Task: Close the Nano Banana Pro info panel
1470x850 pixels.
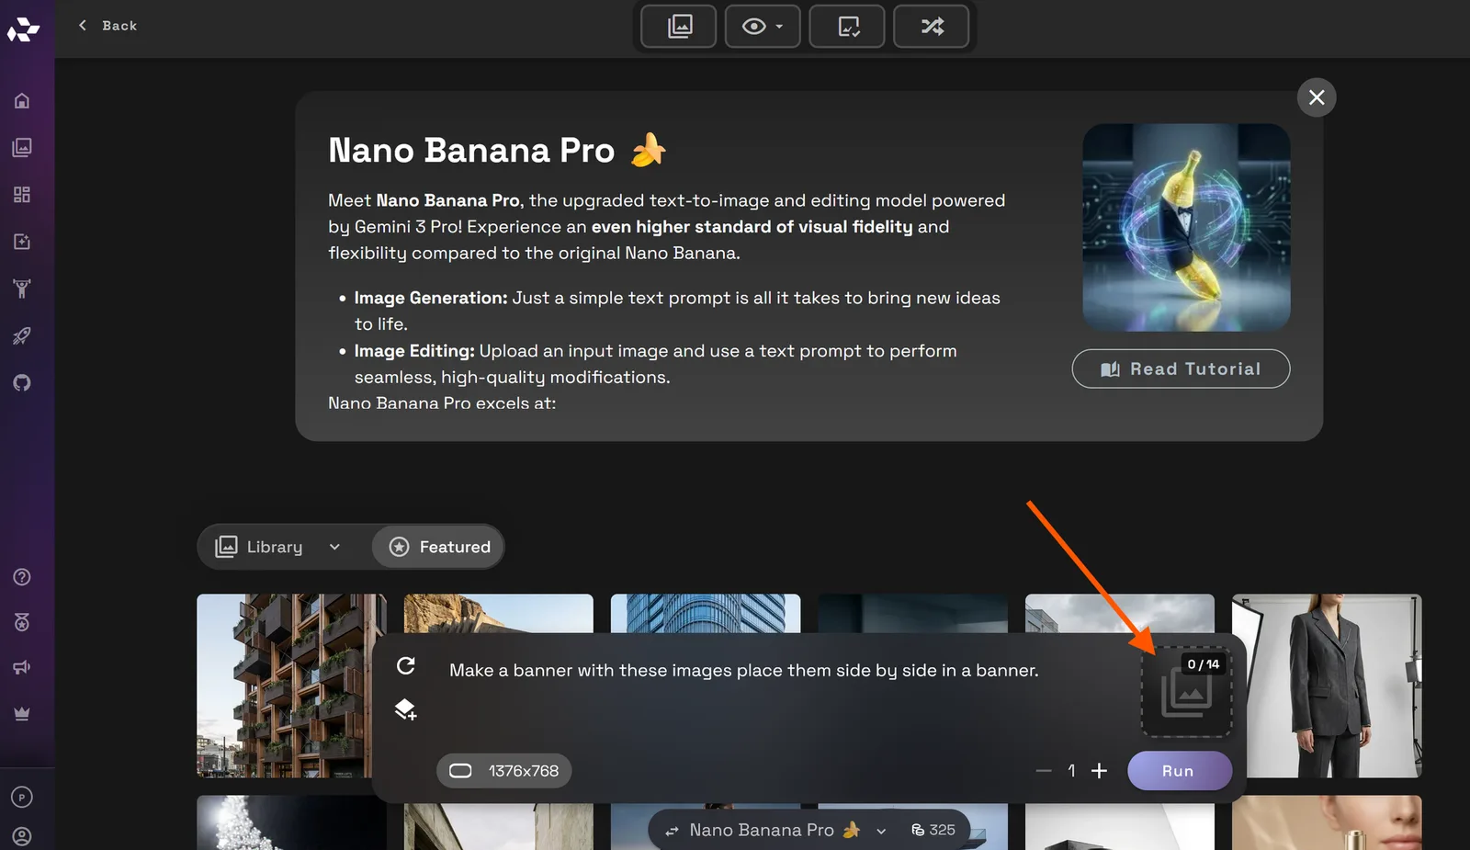Action: [x=1317, y=97]
